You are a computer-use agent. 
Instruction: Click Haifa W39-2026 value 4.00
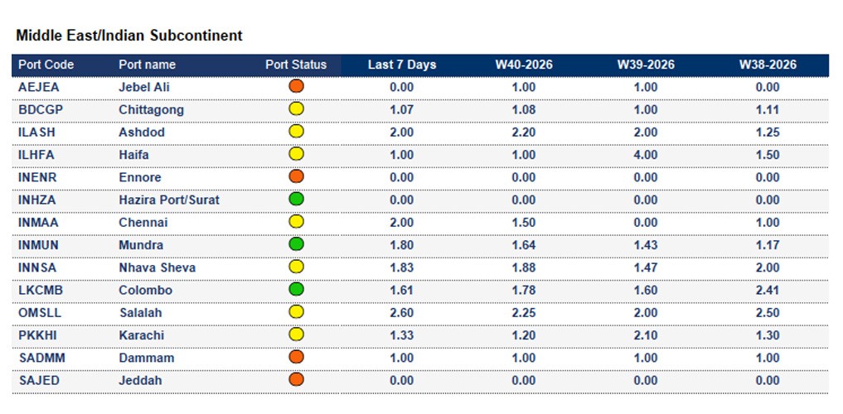coord(646,155)
